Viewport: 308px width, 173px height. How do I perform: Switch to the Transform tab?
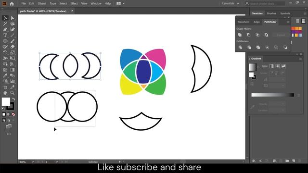coord(244,22)
